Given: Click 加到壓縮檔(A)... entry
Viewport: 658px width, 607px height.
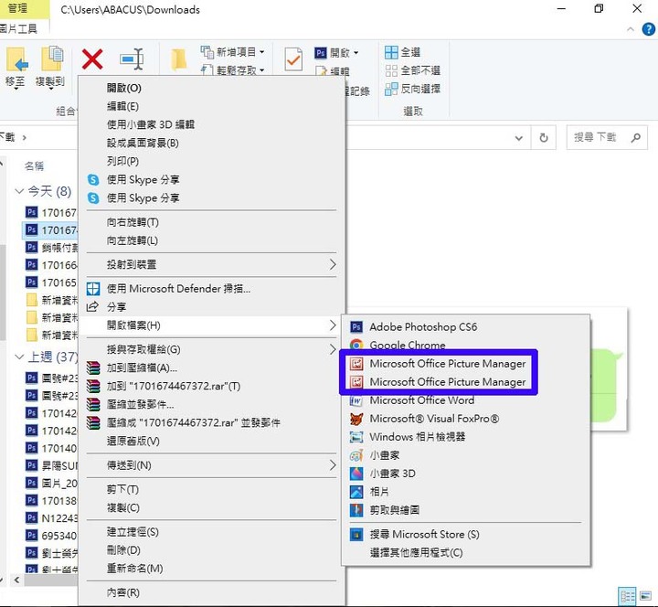Looking at the screenshot, I should [211, 368].
